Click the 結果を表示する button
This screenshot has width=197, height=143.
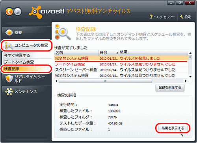click(x=173, y=128)
